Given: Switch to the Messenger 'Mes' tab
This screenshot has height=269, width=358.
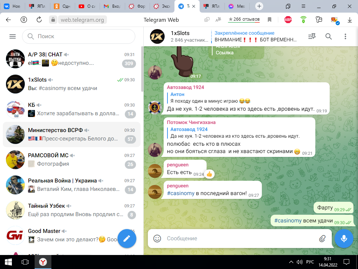Looking at the screenshot, I should tap(237, 6).
